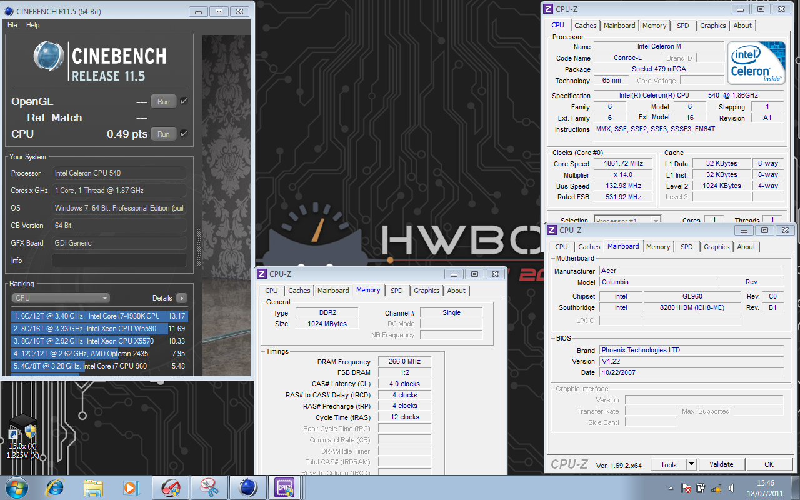Open the File menu in Cinebench
This screenshot has height=500, width=800.
tap(12, 25)
